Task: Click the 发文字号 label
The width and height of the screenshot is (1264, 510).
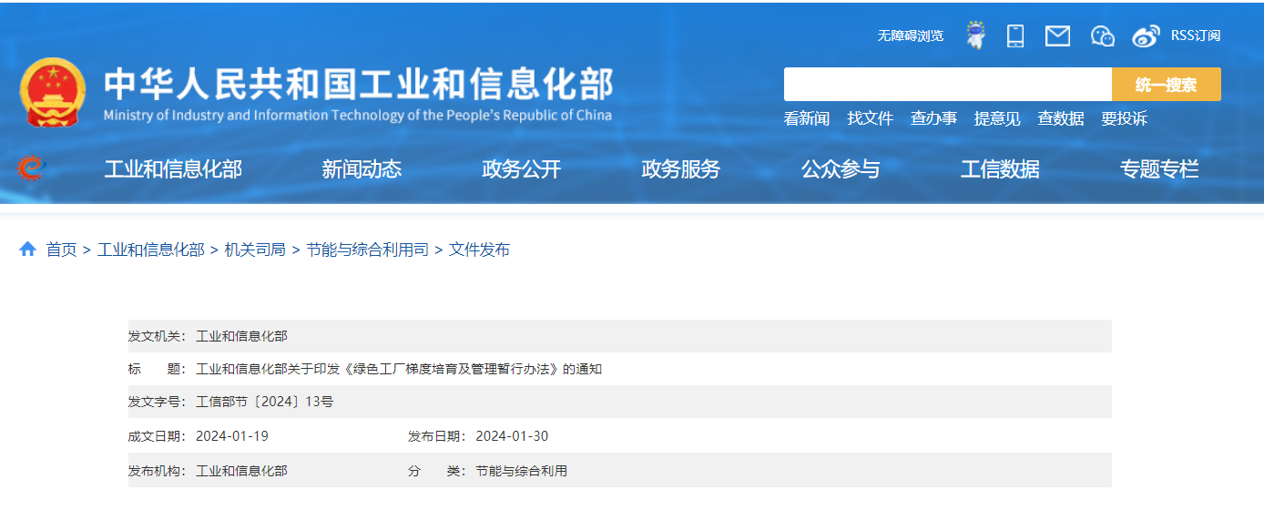Action: point(158,402)
